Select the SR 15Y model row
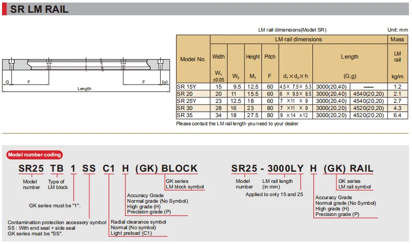The image size is (412, 244). [292, 87]
